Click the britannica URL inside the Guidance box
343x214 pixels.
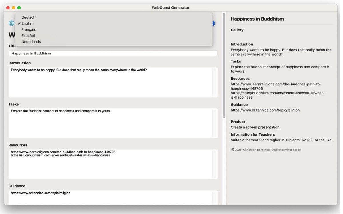pos(41,193)
